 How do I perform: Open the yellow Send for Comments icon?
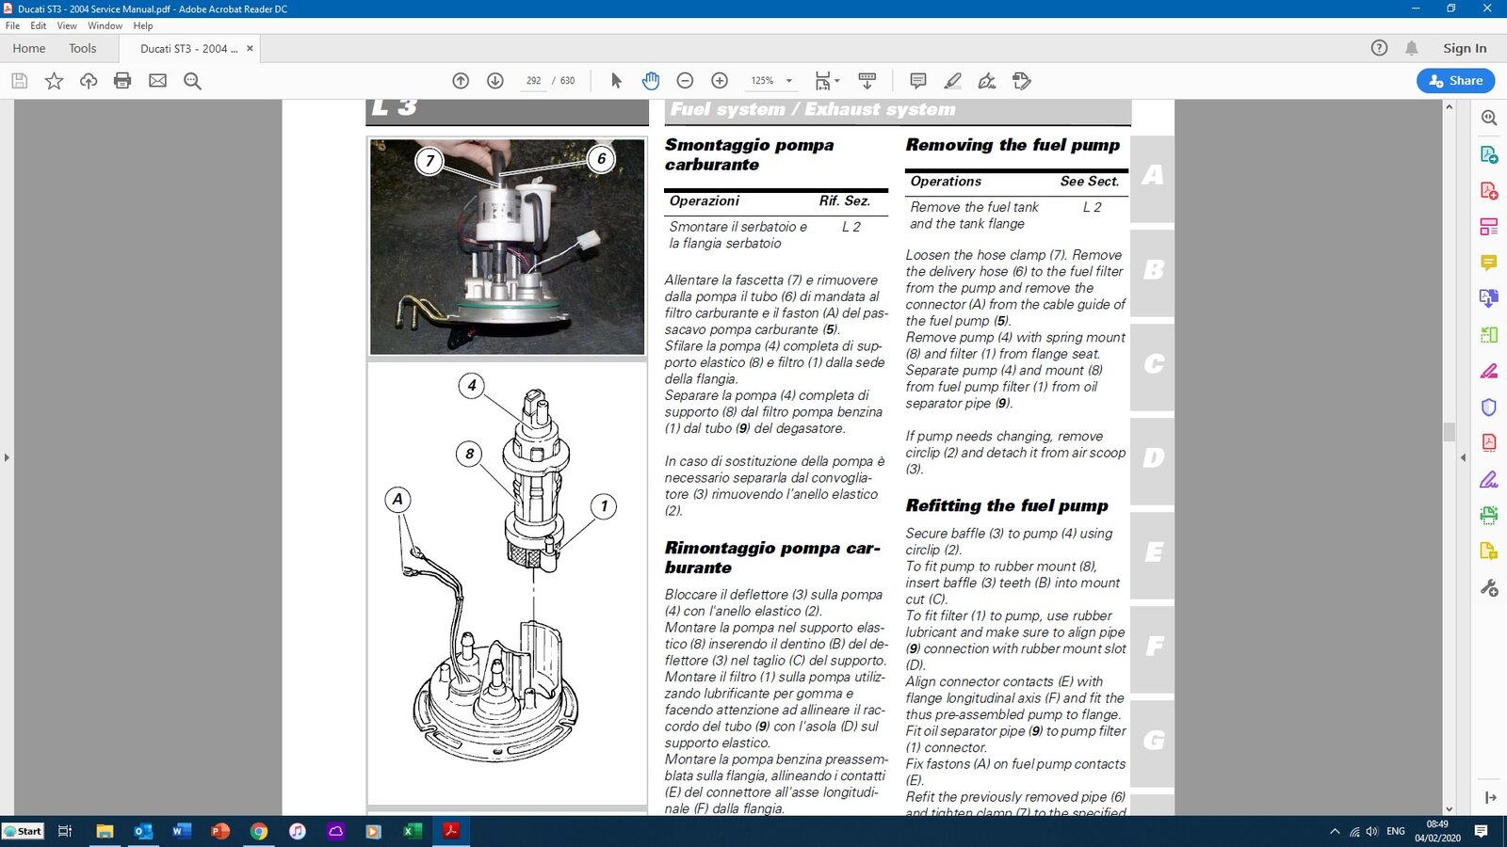[1489, 551]
